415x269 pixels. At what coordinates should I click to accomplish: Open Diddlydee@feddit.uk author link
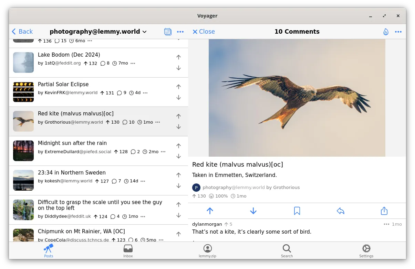(x=68, y=216)
